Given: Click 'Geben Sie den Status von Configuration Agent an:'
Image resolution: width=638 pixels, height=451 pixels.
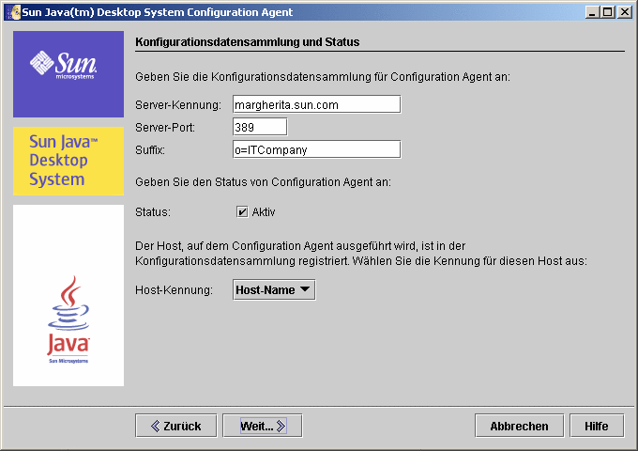Looking at the screenshot, I should 264,181.
